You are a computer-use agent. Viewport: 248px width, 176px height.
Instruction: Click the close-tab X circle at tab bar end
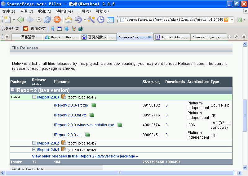click(244, 37)
